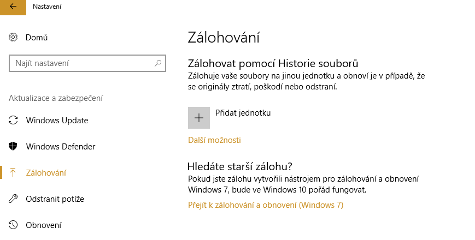Switch to the Obnovení text entry
The image size is (475, 240).
point(43,225)
